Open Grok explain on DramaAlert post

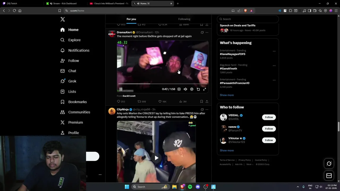click(x=202, y=32)
